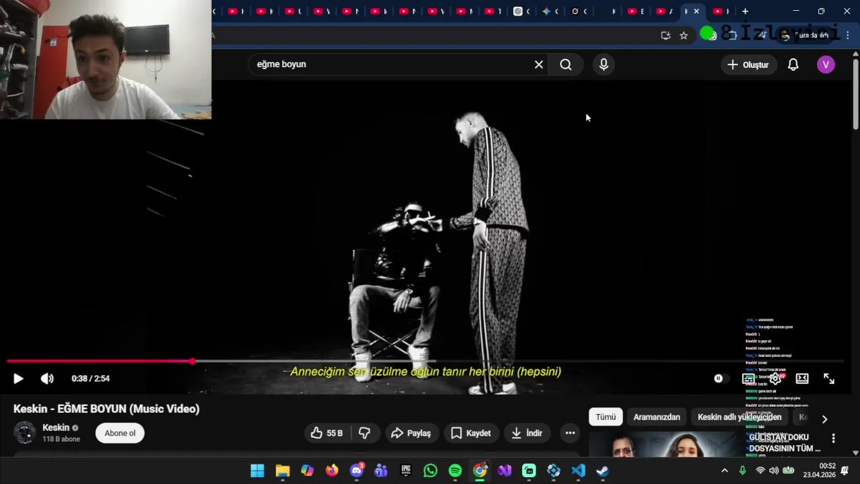Click the install-app icon in the address bar
This screenshot has height=484, width=860.
(x=665, y=36)
